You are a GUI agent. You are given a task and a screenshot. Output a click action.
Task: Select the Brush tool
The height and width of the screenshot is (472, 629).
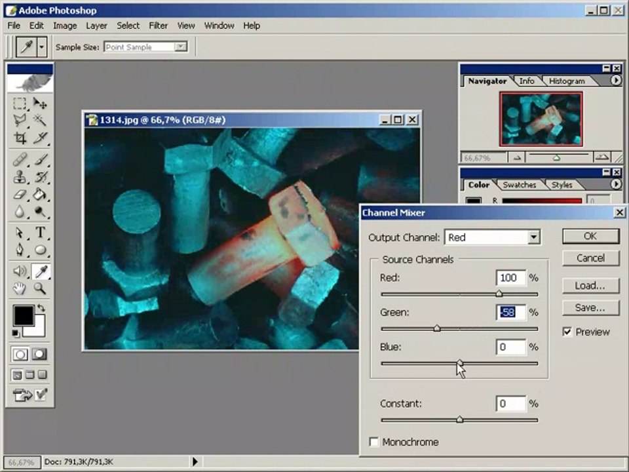click(x=40, y=159)
